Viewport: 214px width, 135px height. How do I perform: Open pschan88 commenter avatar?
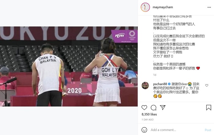tap(145, 85)
